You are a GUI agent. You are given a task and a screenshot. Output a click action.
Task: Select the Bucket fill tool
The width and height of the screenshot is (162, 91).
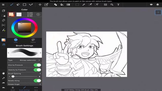pyautogui.click(x=62, y=5)
